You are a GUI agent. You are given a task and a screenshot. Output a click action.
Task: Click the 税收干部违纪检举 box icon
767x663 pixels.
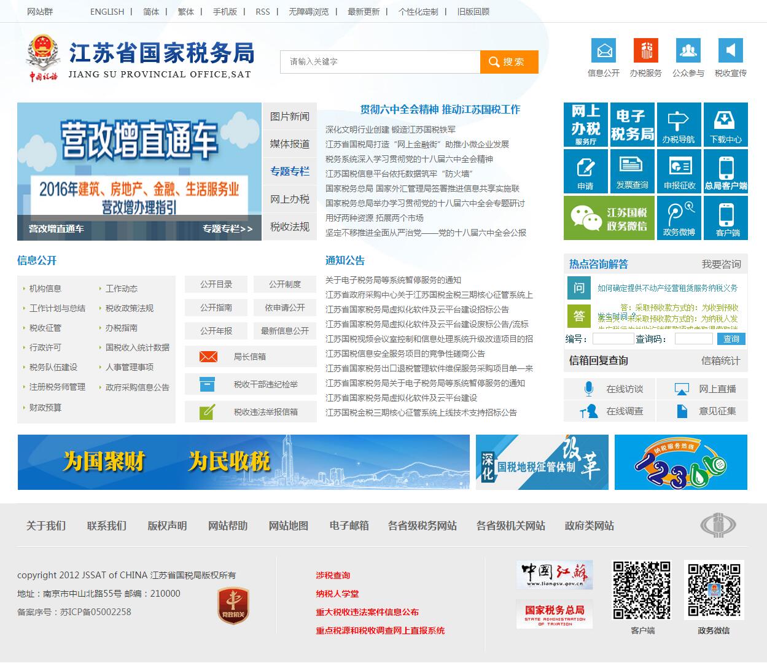pos(208,384)
